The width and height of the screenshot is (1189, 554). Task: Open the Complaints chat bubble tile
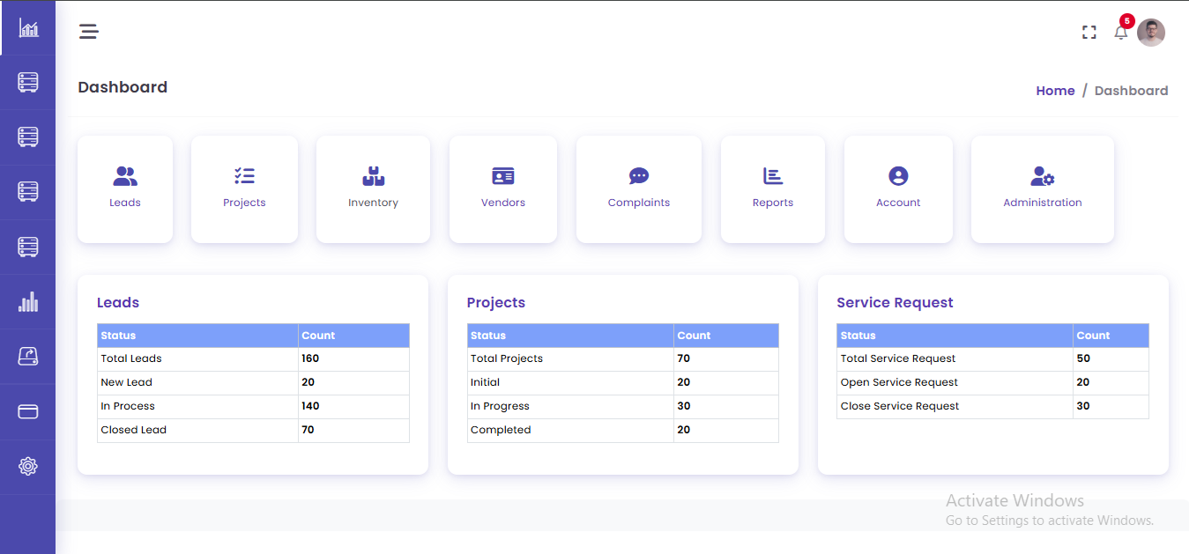(639, 188)
